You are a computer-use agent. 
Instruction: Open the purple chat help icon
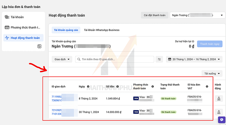(x=222, y=120)
